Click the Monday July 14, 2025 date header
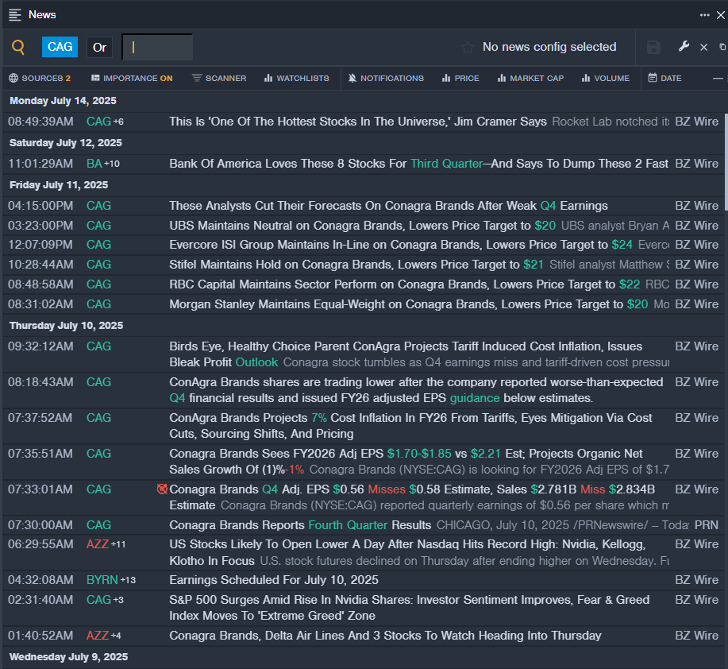This screenshot has width=728, height=669. point(64,101)
